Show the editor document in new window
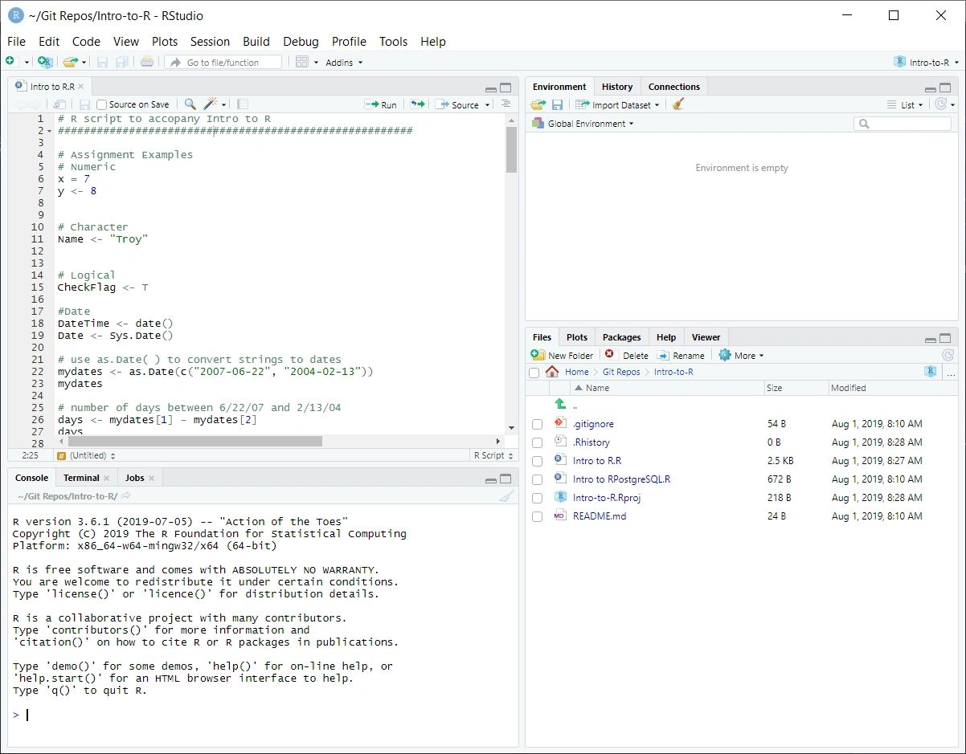The width and height of the screenshot is (966, 754). tap(59, 104)
